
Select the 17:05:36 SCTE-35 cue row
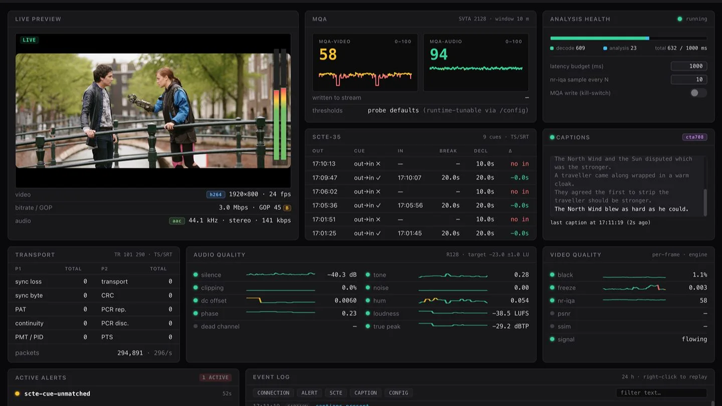pyautogui.click(x=420, y=206)
